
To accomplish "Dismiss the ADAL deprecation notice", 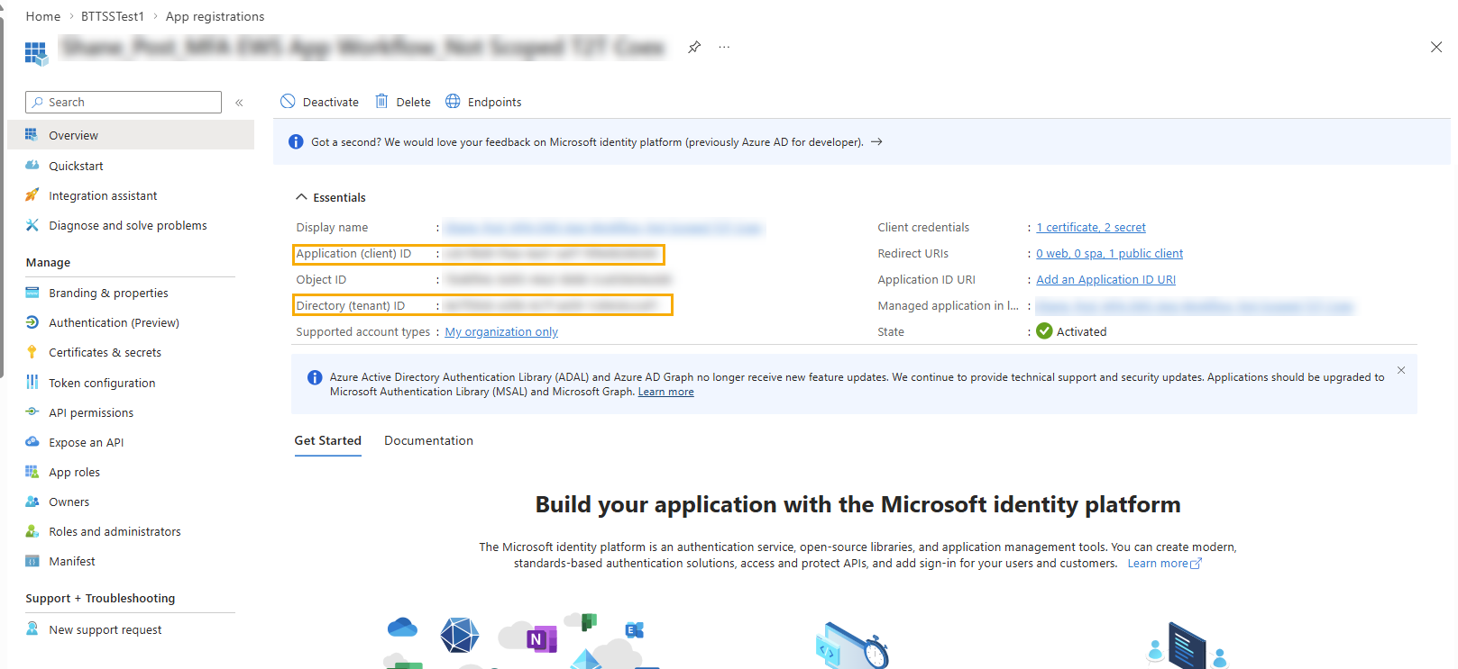I will tap(1401, 370).
